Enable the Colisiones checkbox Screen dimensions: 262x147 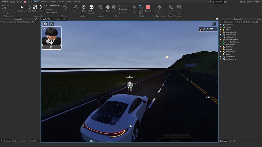(44, 9)
